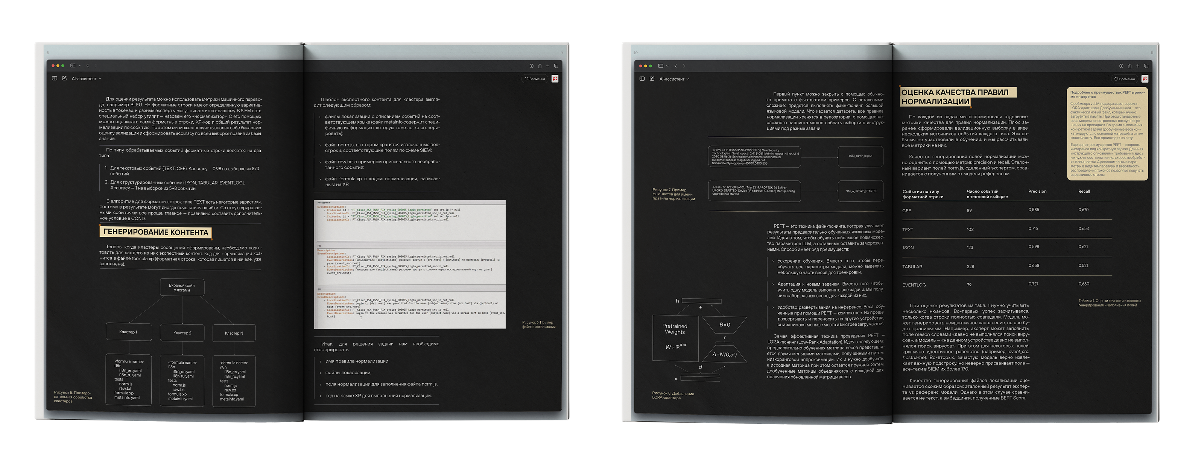Screen dimensions: 1204x467
Task: Click the new chat compose icon in left window
Action: (64, 79)
